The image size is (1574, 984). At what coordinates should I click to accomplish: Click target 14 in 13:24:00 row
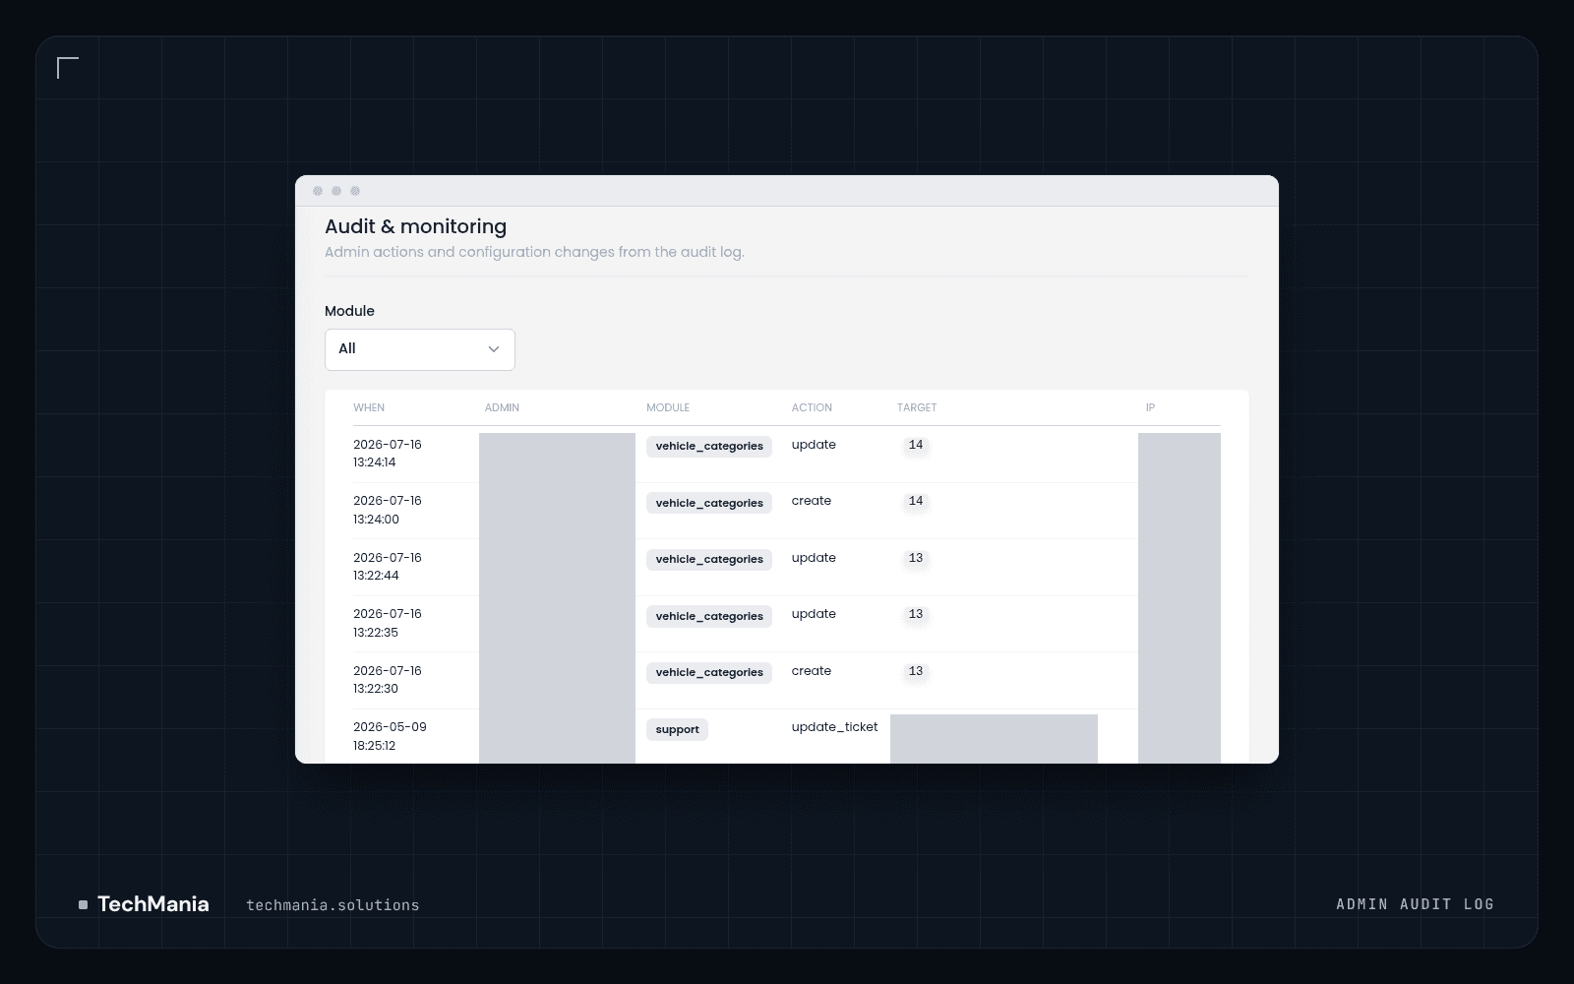(916, 501)
